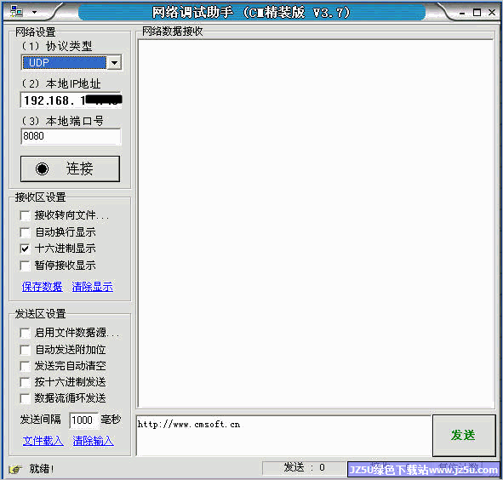This screenshot has height=480, width=503.
Task: Click the 清除显示 link
Action: tap(93, 287)
